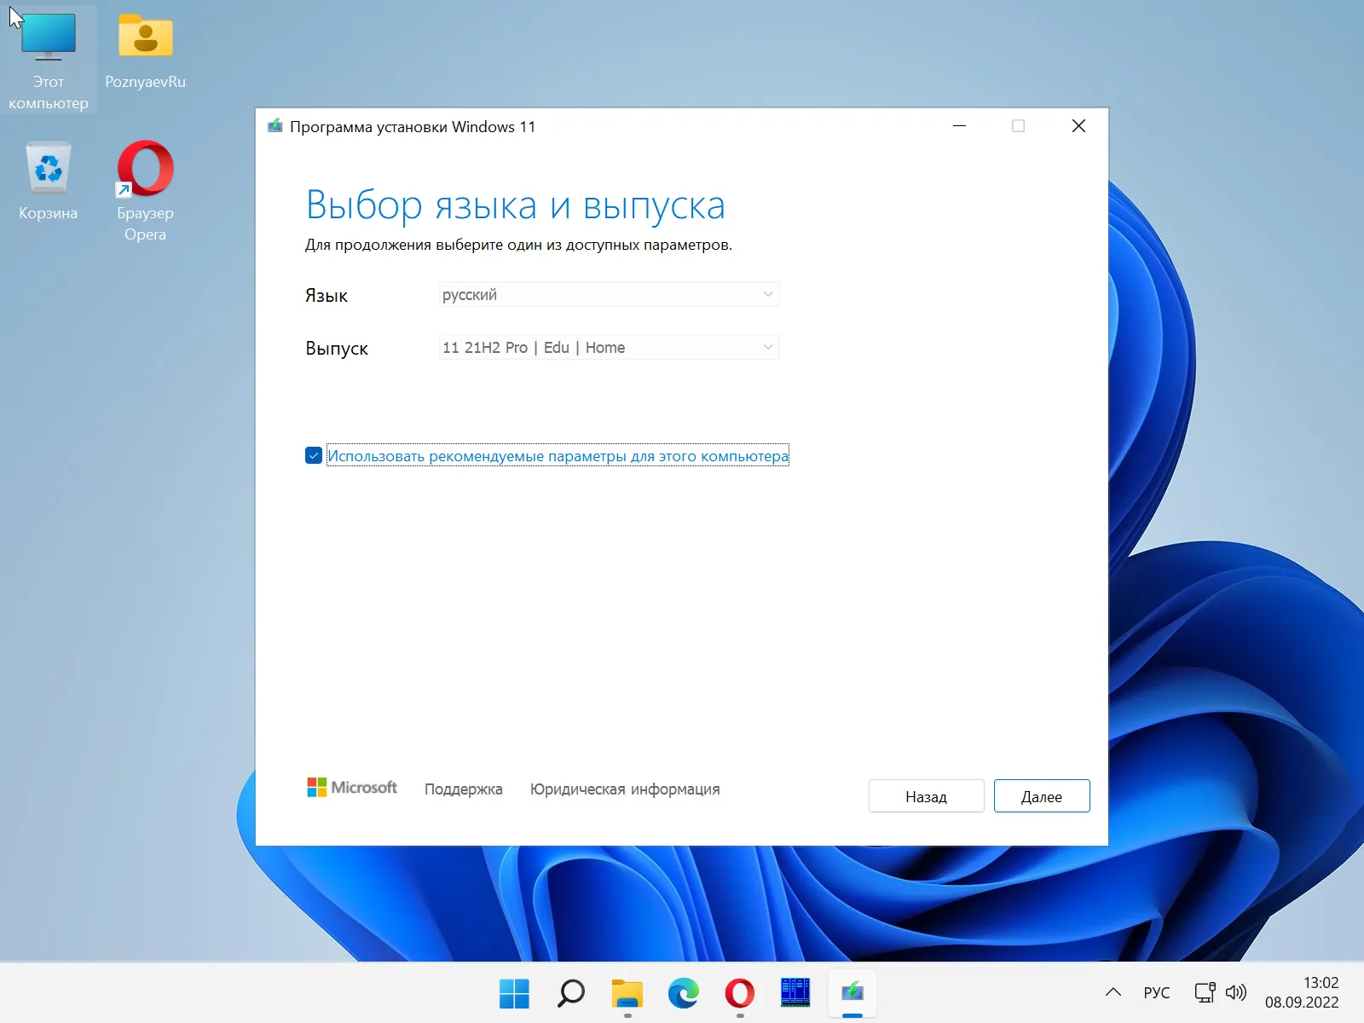The image size is (1364, 1023).
Task: Open the Поддержка link
Action: [x=463, y=789]
